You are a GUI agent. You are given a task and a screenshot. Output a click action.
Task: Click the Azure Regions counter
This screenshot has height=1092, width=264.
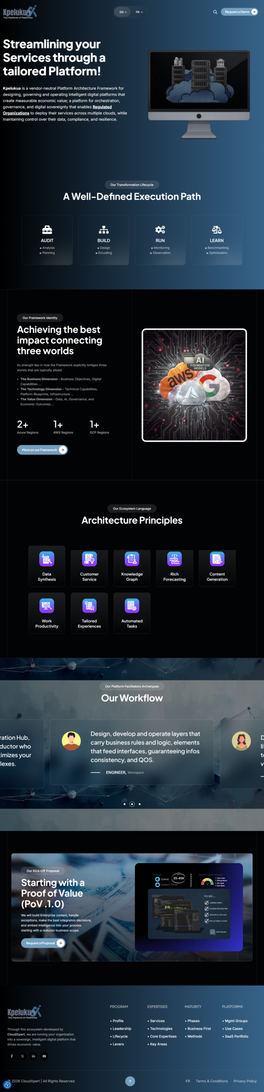28,427
